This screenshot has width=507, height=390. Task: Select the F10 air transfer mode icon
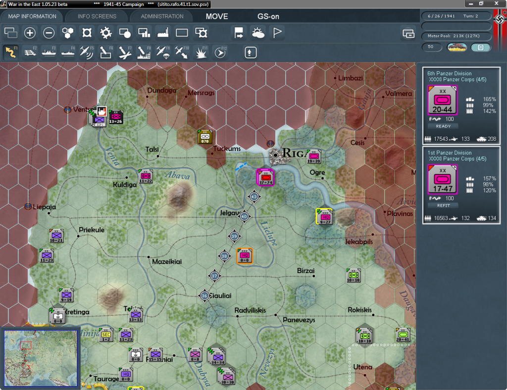coord(182,53)
